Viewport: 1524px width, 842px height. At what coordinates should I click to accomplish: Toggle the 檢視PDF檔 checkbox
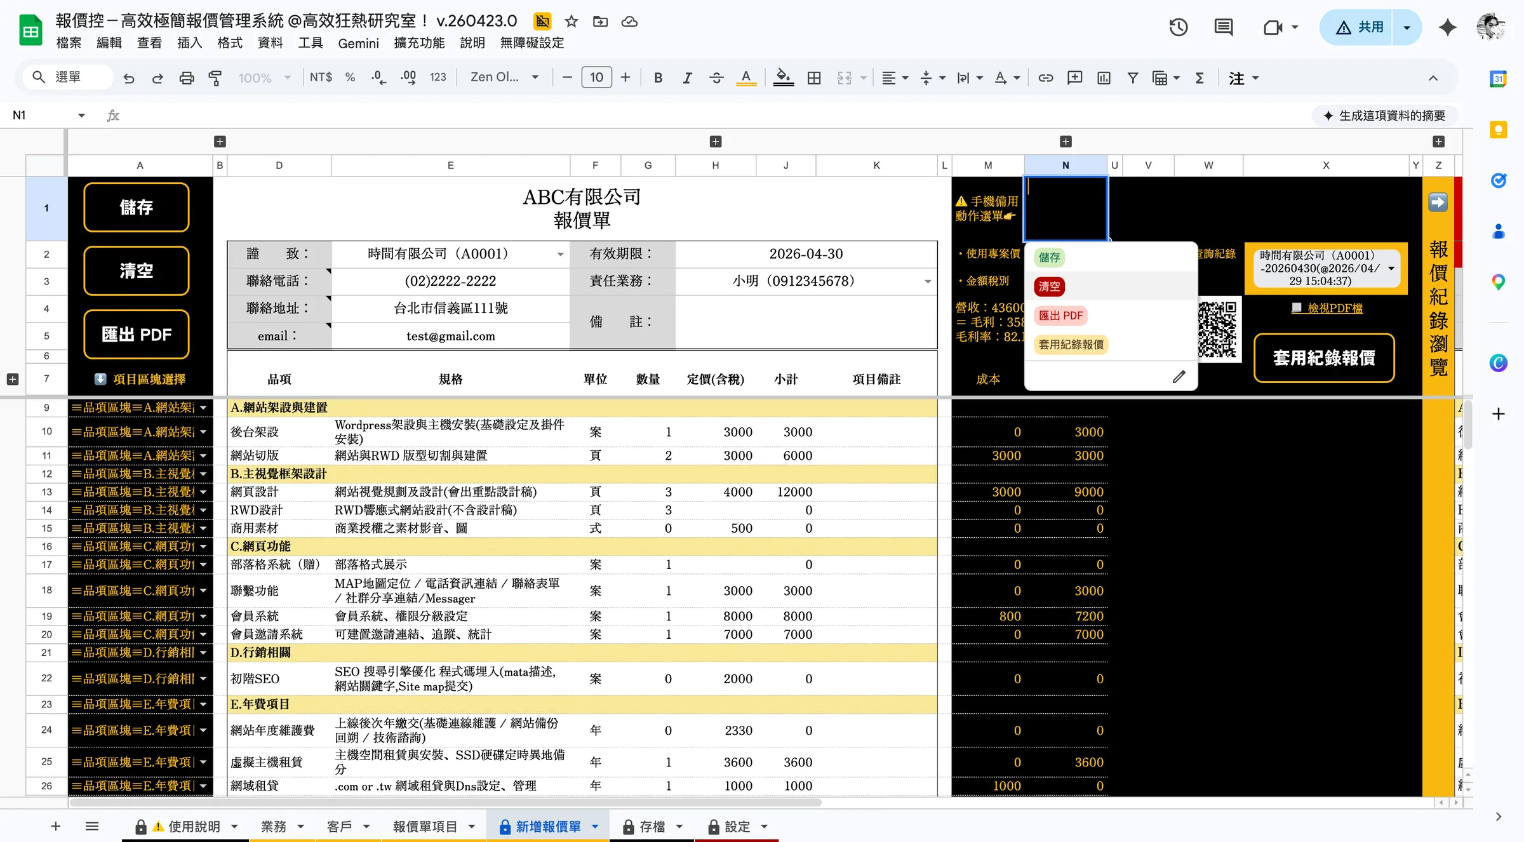[1297, 308]
